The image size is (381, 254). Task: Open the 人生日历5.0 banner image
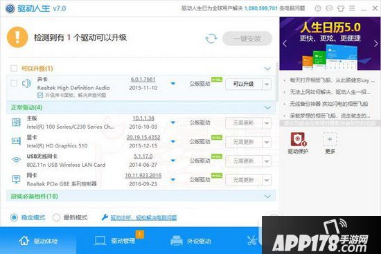pos(330,44)
